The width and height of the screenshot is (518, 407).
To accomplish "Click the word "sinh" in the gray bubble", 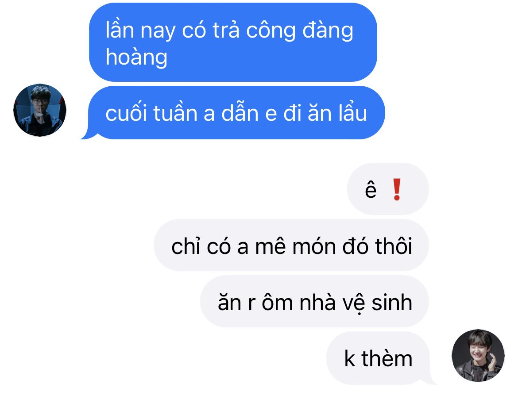I will pos(392,302).
